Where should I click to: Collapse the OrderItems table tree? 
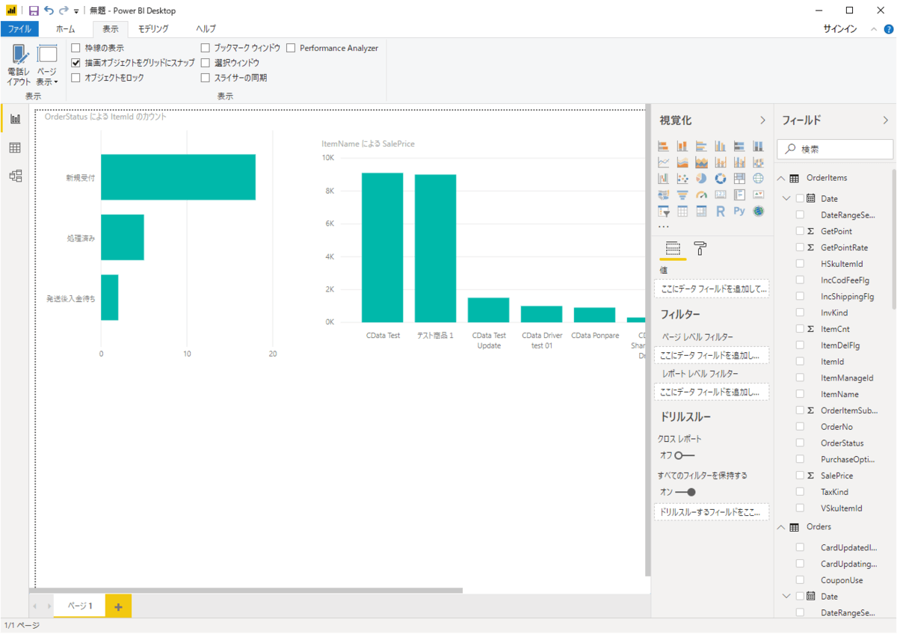click(781, 178)
